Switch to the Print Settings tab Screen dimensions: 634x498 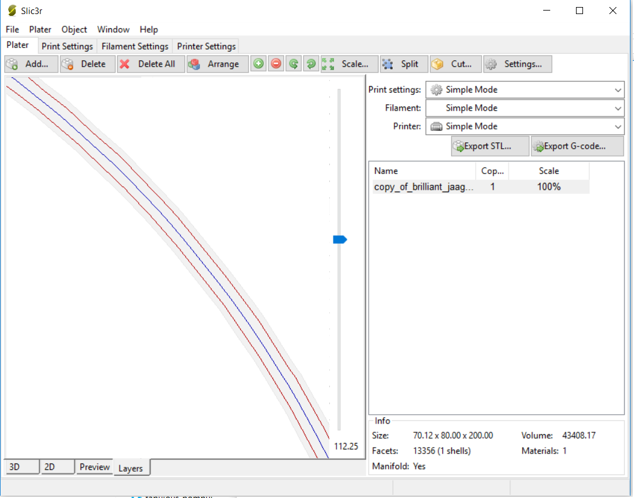coord(67,46)
